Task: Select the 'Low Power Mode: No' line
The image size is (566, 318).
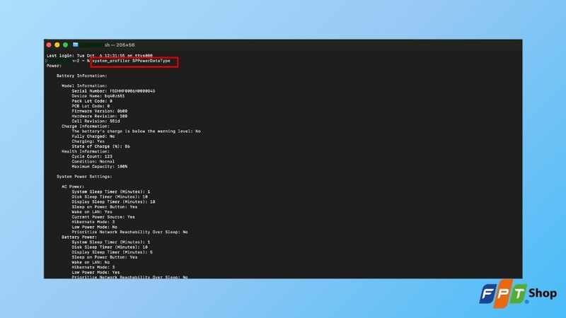Action: (x=94, y=227)
